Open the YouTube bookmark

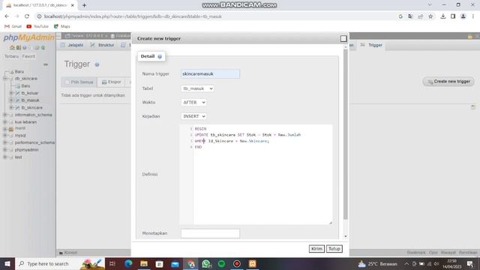coord(37,26)
